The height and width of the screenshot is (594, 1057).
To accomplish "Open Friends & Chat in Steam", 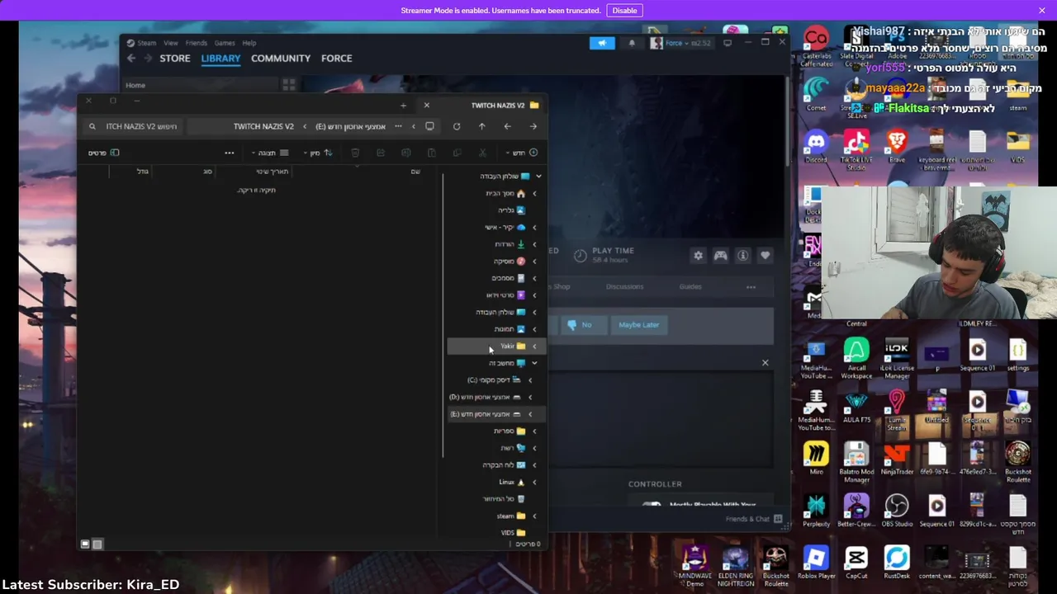I will [754, 519].
